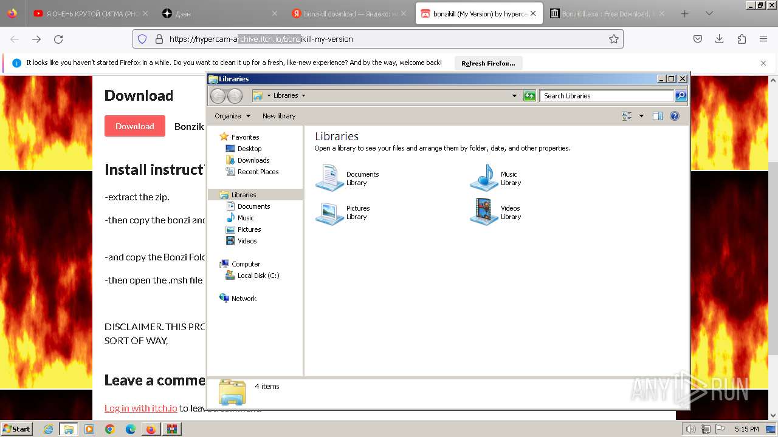The height and width of the screenshot is (437, 778).
Task: View site security lock info
Action: pos(159,39)
